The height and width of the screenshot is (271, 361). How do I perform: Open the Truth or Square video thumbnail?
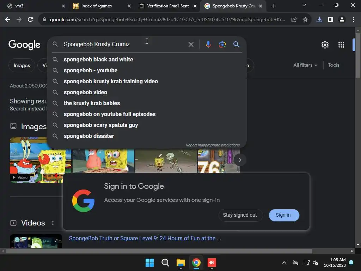[x=36, y=241]
